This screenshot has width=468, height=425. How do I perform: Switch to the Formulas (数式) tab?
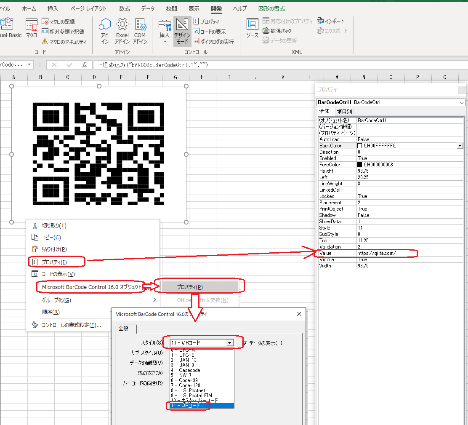[125, 8]
